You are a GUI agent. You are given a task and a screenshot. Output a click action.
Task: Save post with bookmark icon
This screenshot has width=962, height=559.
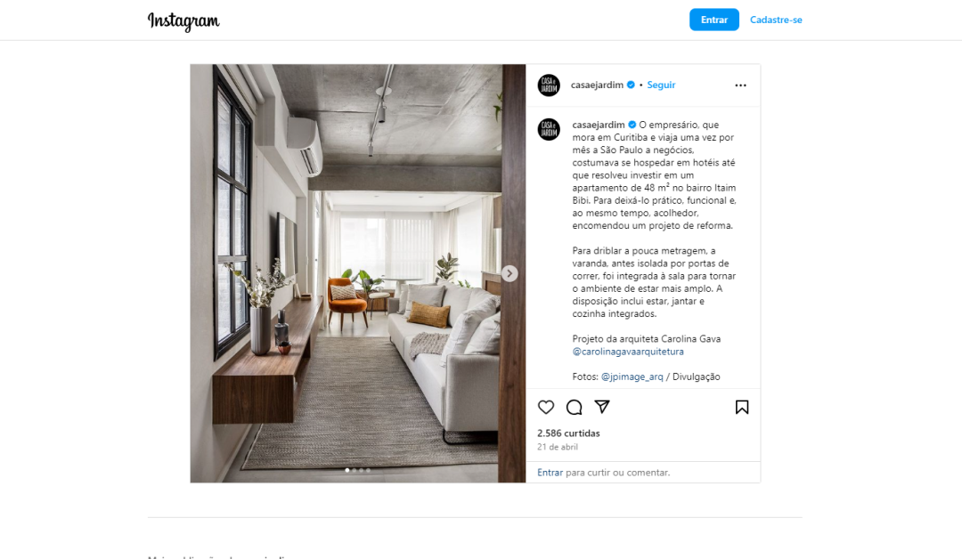point(742,407)
